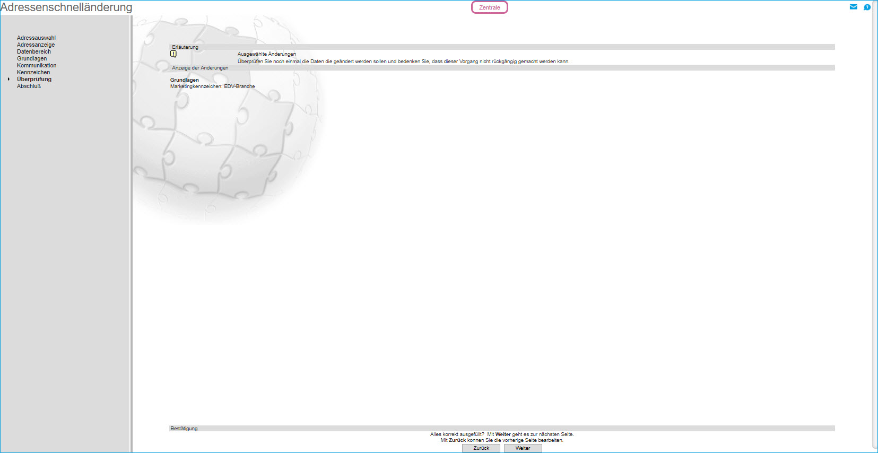Click the Adressenschnelländerung page title
The width and height of the screenshot is (878, 453).
[x=66, y=7]
